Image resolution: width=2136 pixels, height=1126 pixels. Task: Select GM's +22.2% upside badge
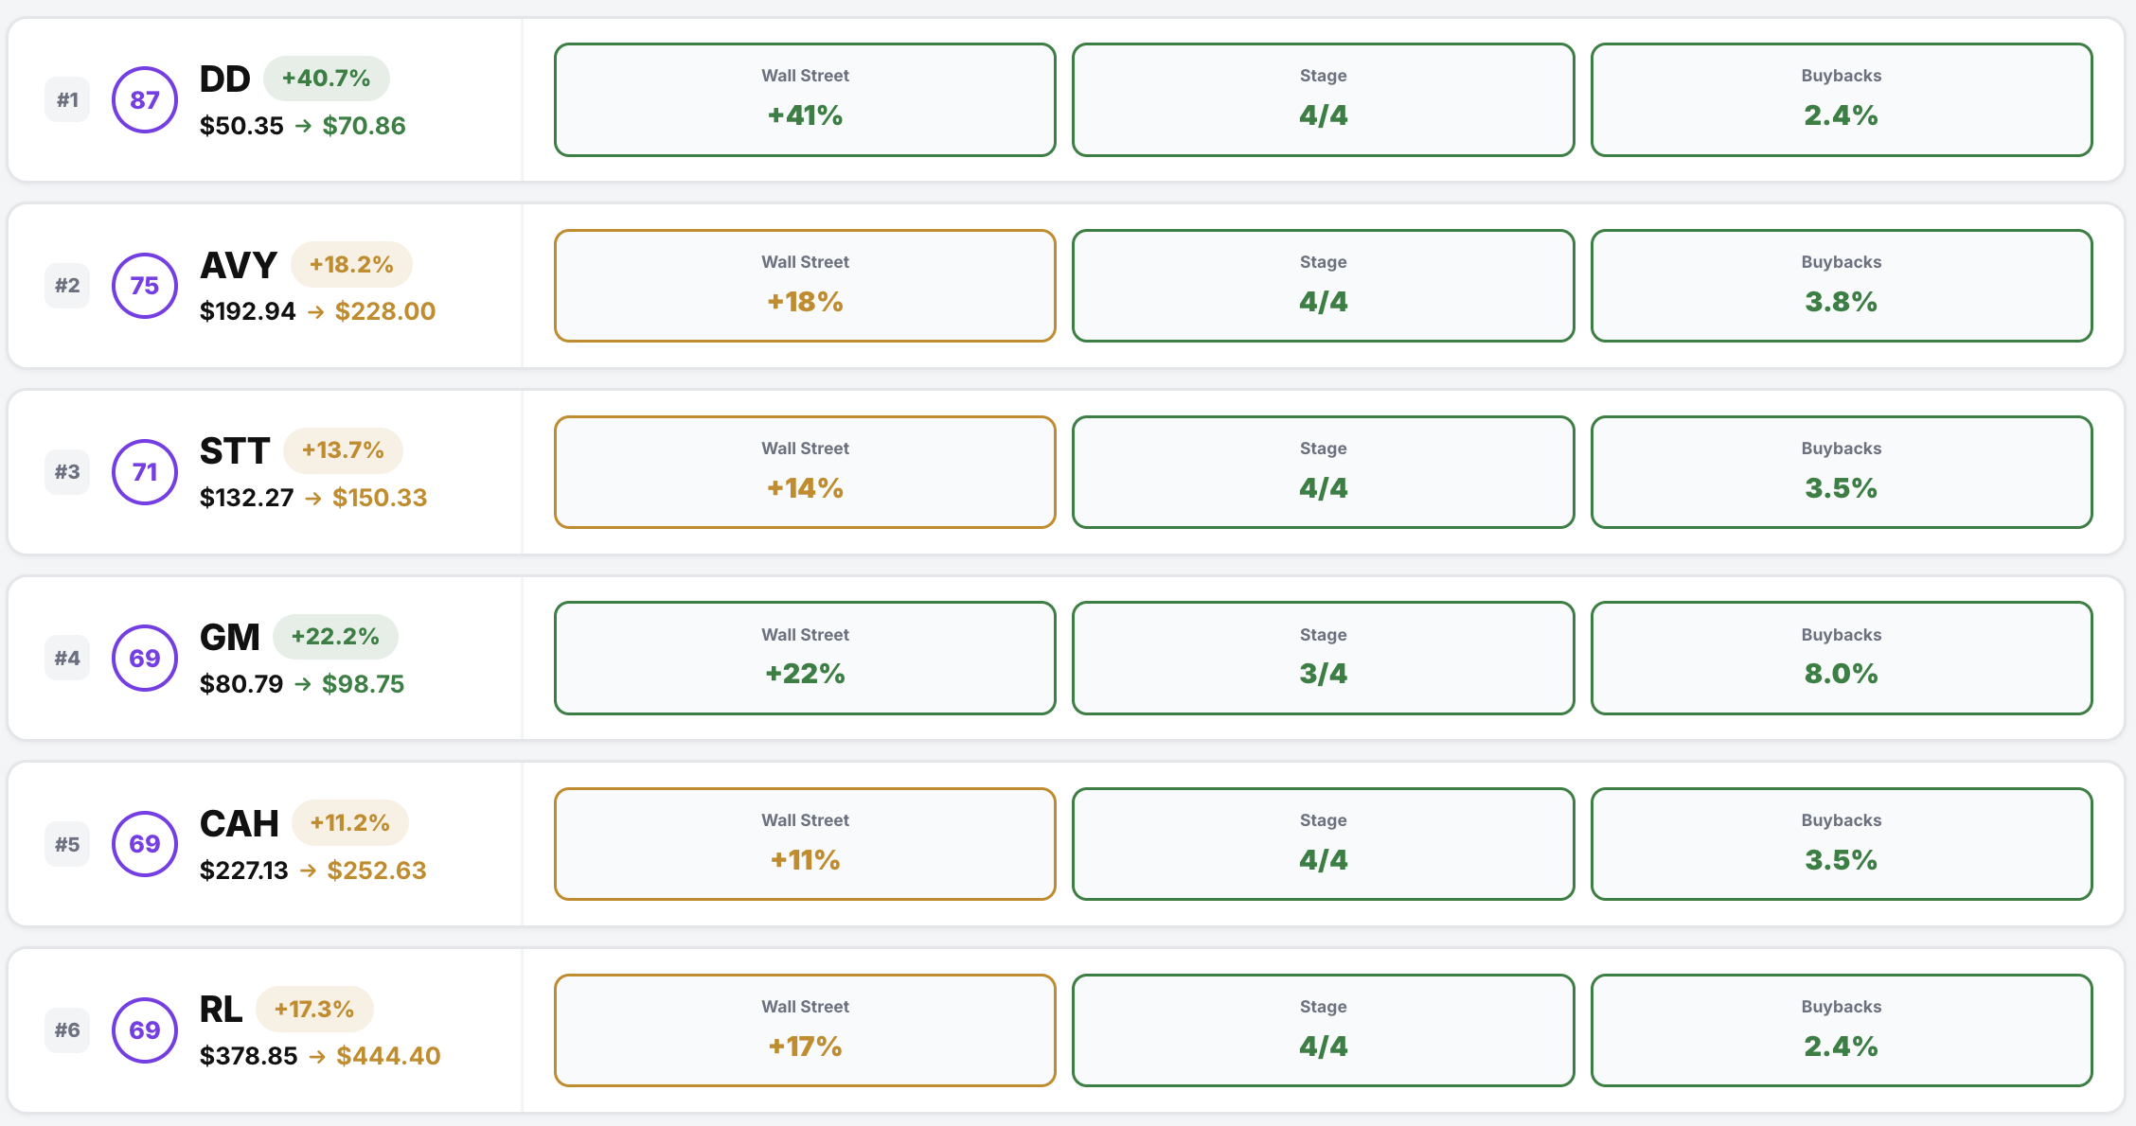click(335, 637)
